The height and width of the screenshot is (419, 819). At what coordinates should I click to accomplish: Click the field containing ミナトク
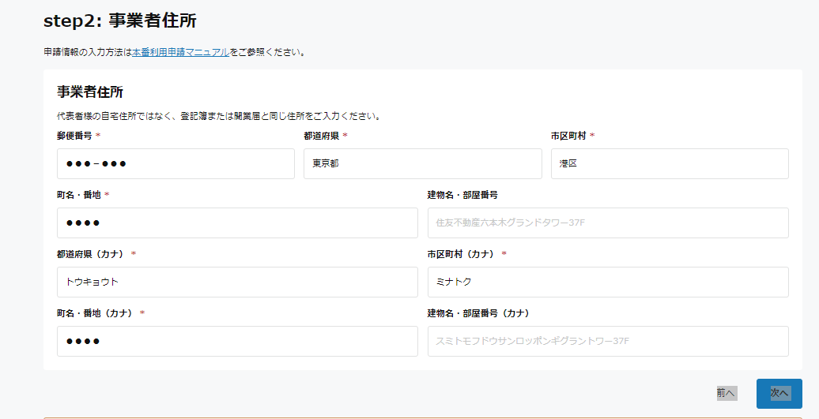click(x=607, y=282)
